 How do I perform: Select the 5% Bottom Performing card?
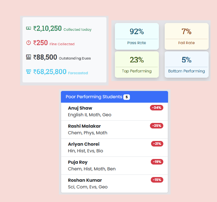[x=187, y=64]
